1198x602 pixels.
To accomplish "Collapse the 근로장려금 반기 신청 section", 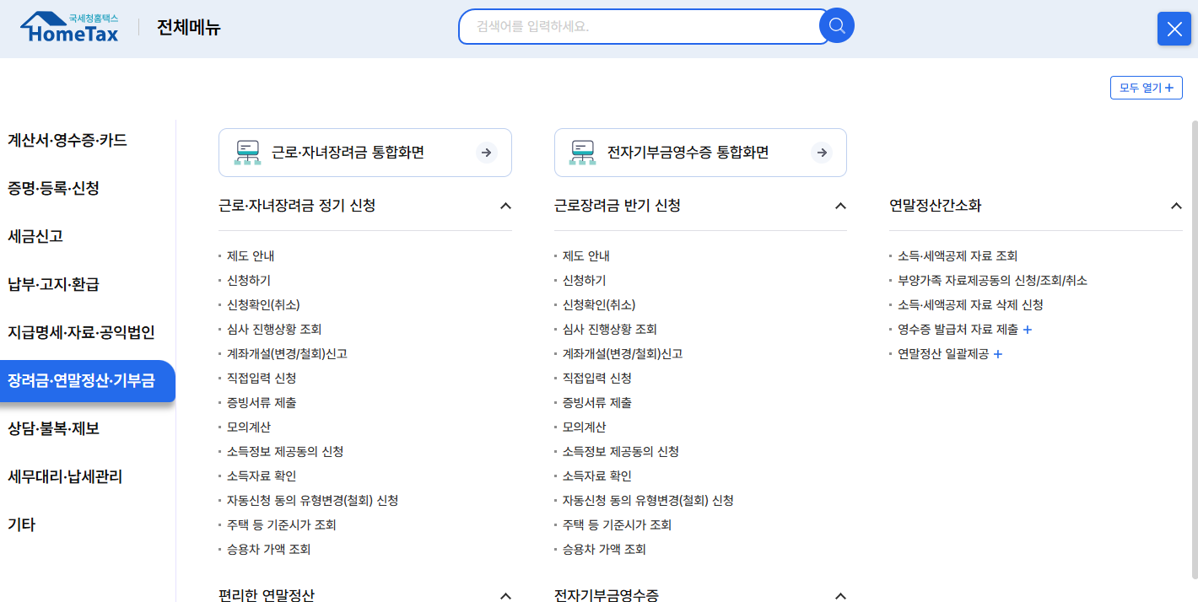I will pyautogui.click(x=839, y=205).
